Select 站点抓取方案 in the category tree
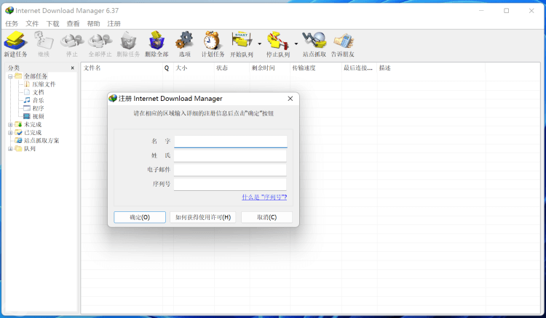Viewport: 546px width, 318px height. click(x=41, y=141)
